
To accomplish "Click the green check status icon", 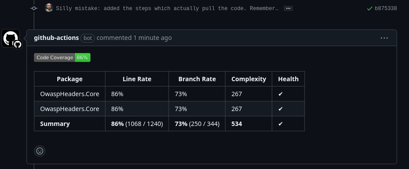I will pos(369,9).
